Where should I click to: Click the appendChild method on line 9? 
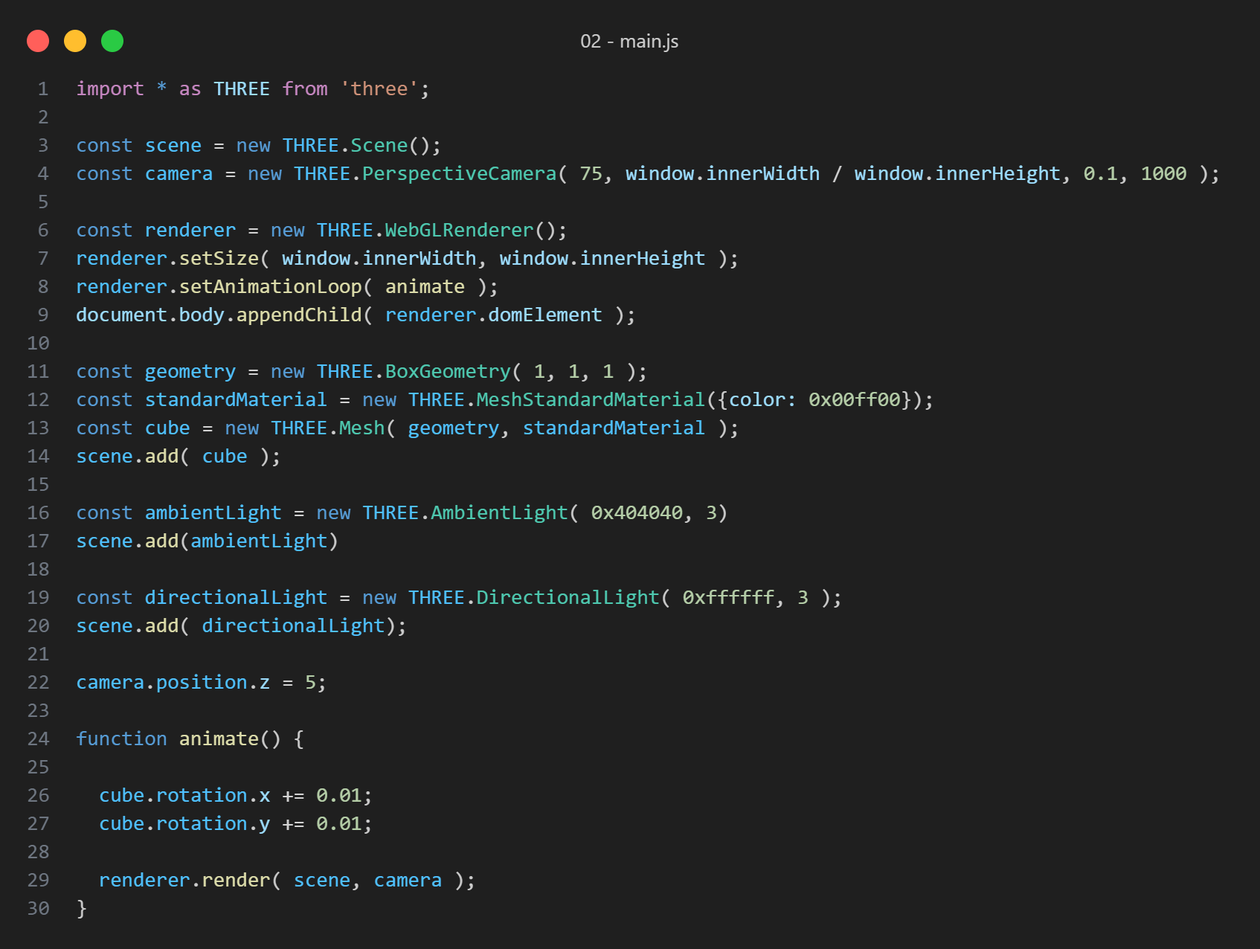298,315
